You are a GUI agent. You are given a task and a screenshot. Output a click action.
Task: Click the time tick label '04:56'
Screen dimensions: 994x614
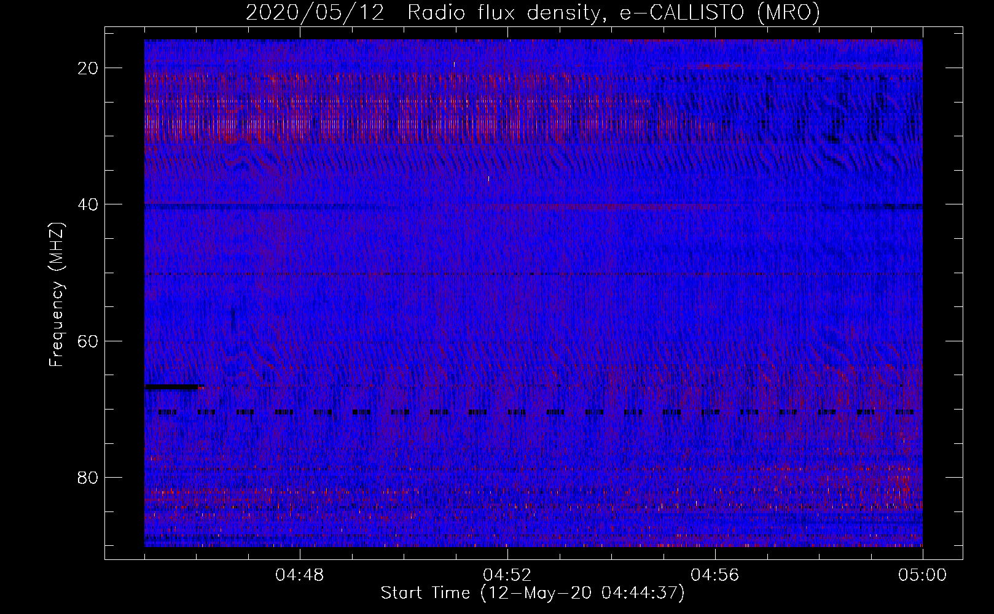coord(715,575)
